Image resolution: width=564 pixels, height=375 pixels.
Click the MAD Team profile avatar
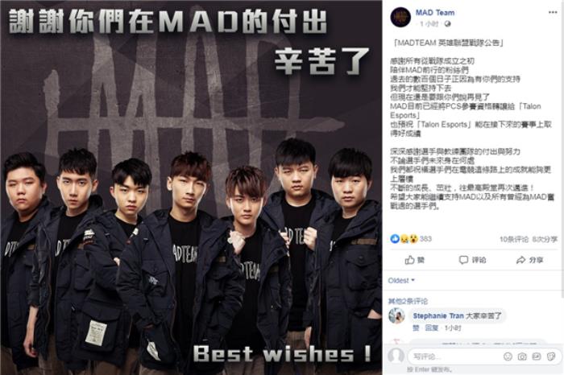400,17
